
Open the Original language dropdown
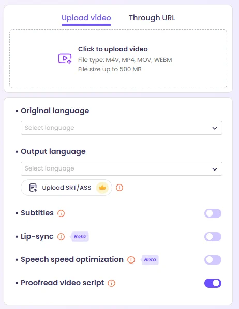click(x=122, y=128)
